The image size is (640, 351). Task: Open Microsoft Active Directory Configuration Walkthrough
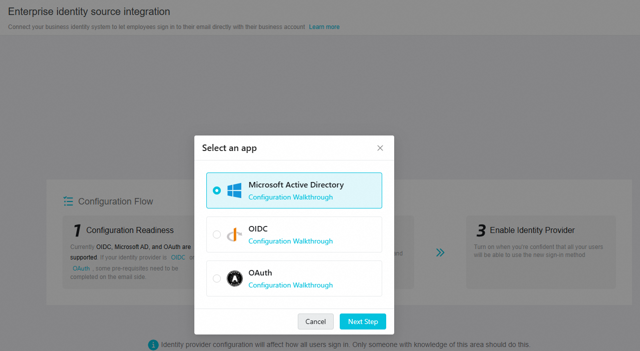(x=291, y=197)
